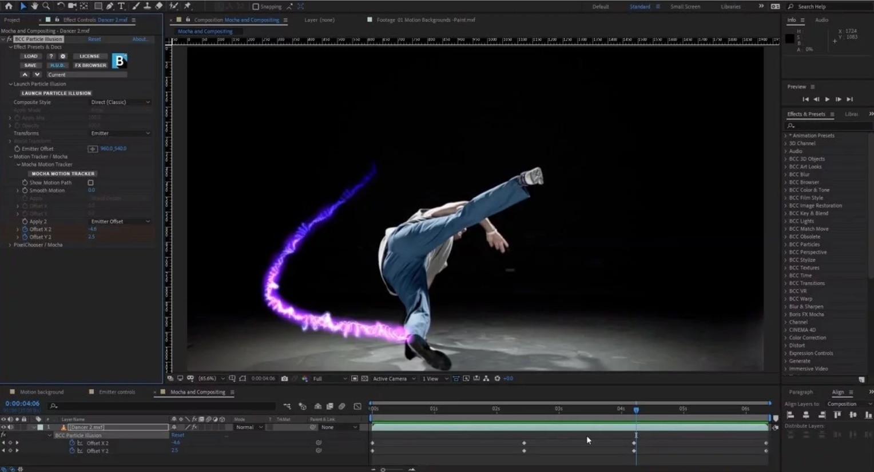Select the Zoom tool magnifier
The image size is (874, 472).
point(46,6)
